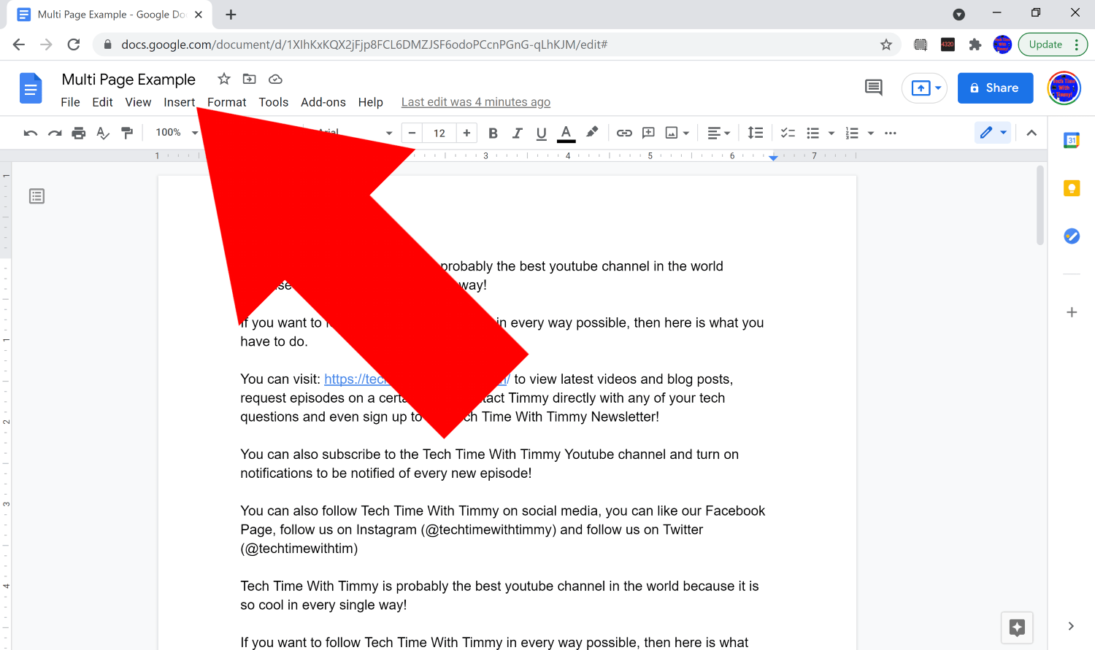Open the File menu

[x=70, y=102]
